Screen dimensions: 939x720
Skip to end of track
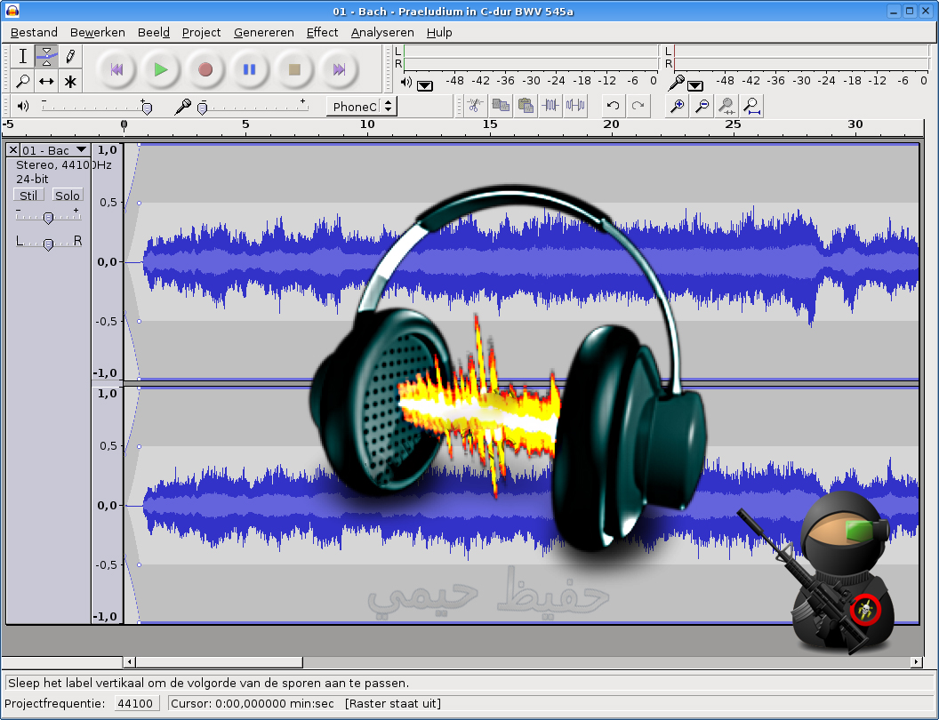[x=339, y=69]
